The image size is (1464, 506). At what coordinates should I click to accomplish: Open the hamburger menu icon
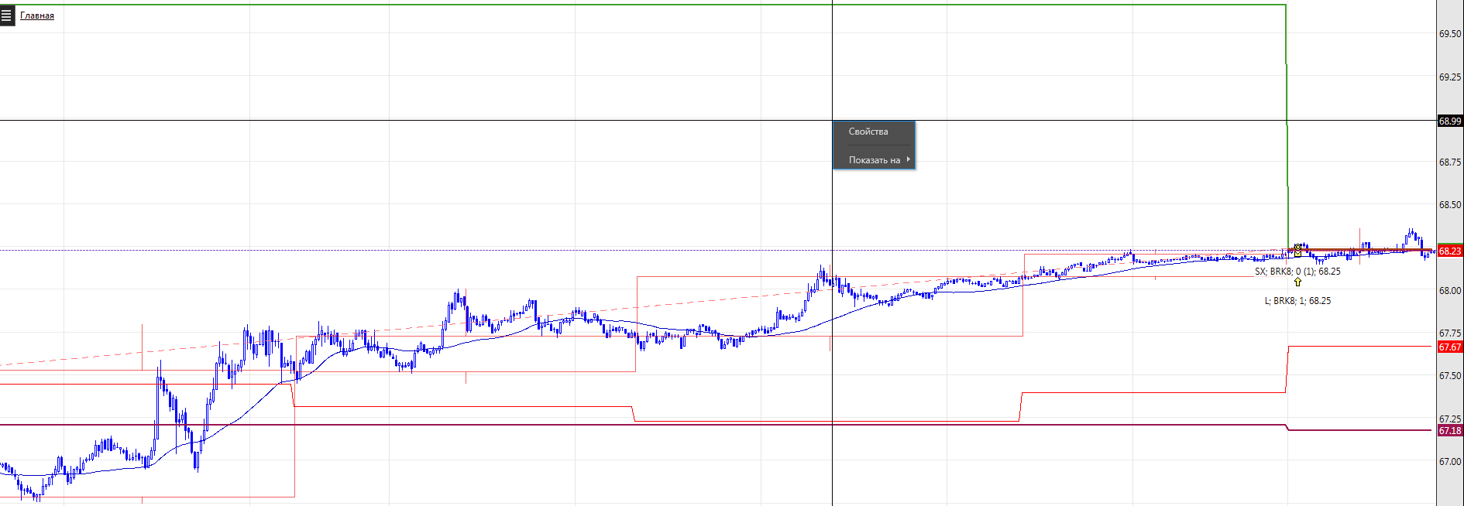click(x=6, y=15)
